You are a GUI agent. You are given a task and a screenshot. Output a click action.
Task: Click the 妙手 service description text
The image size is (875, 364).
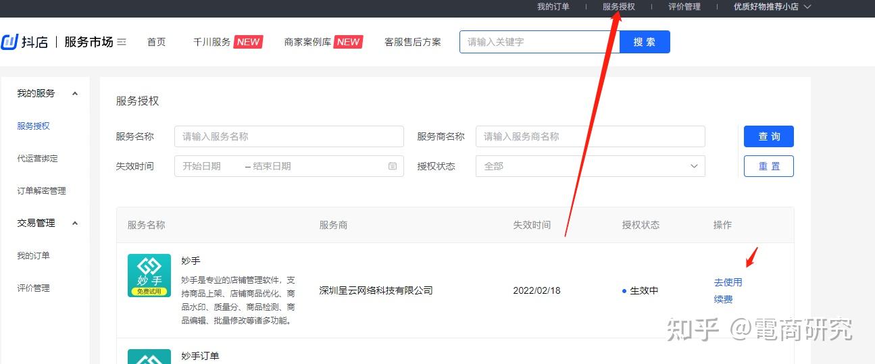[x=239, y=301]
